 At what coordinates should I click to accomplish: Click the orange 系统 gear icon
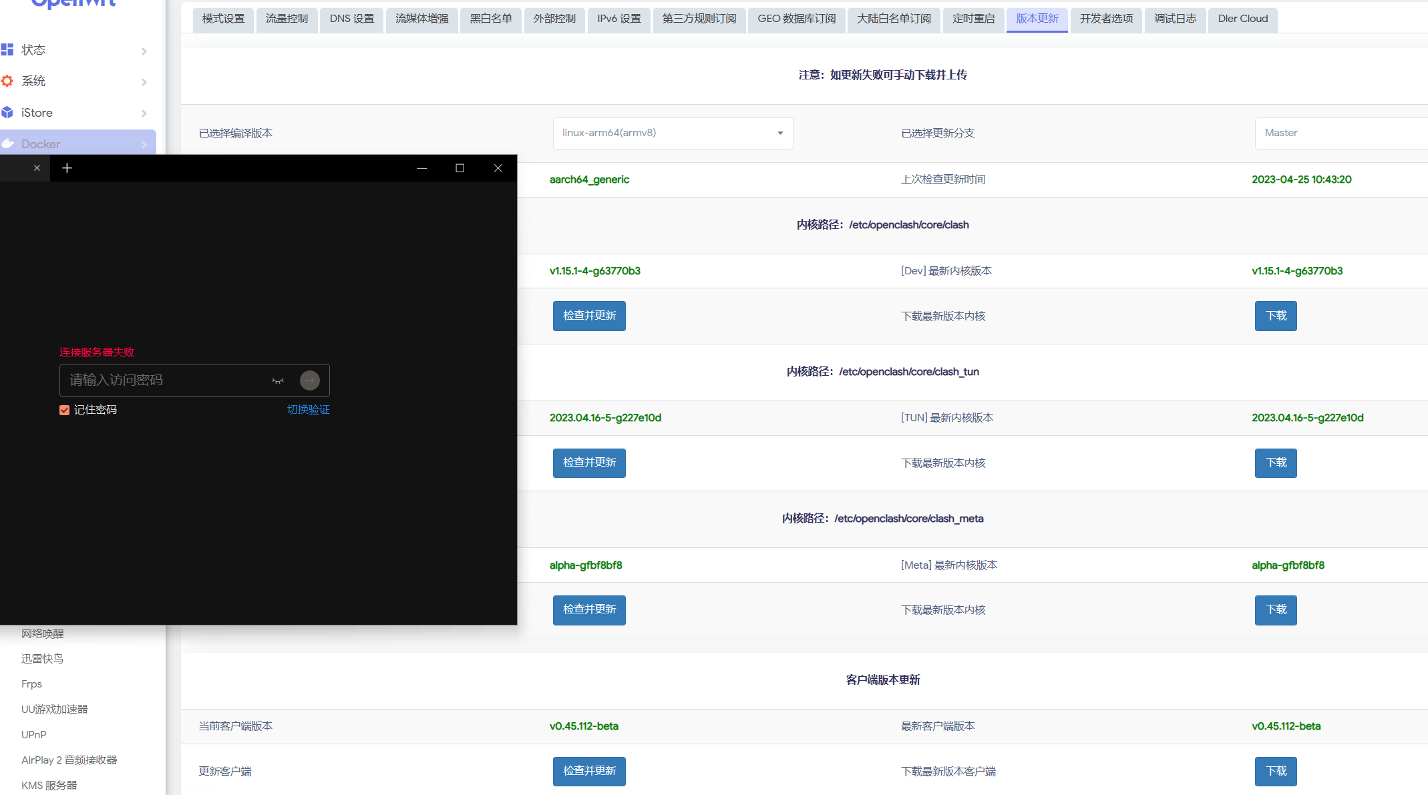[x=7, y=81]
